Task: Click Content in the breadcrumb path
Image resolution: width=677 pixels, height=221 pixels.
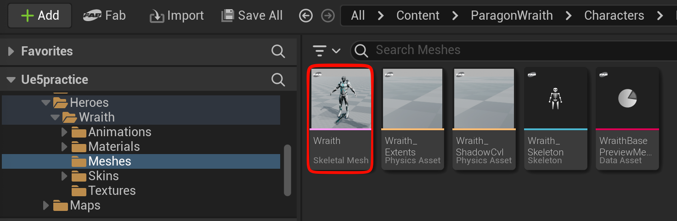Action: 417,16
